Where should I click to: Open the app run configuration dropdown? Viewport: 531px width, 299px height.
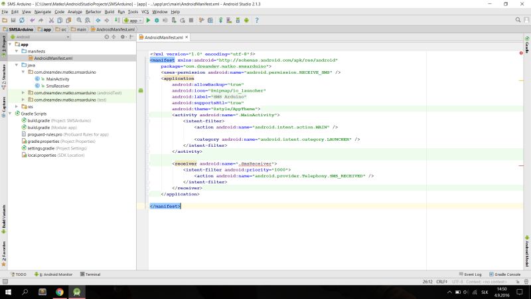pos(133,21)
